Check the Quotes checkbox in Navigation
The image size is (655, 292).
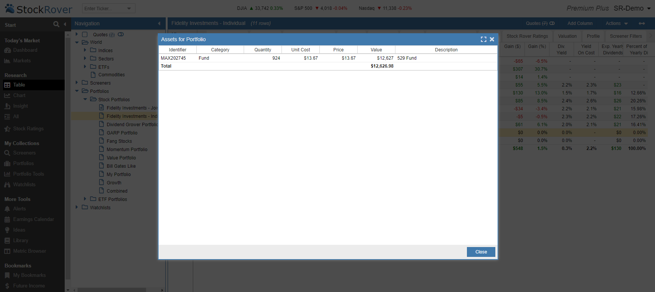point(85,34)
